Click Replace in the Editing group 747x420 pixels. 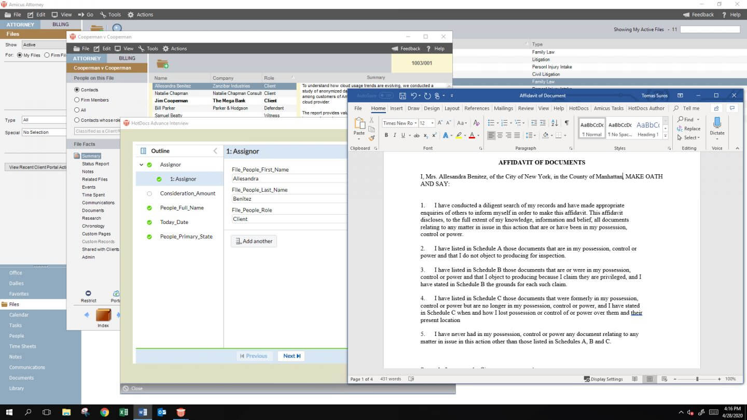688,129
